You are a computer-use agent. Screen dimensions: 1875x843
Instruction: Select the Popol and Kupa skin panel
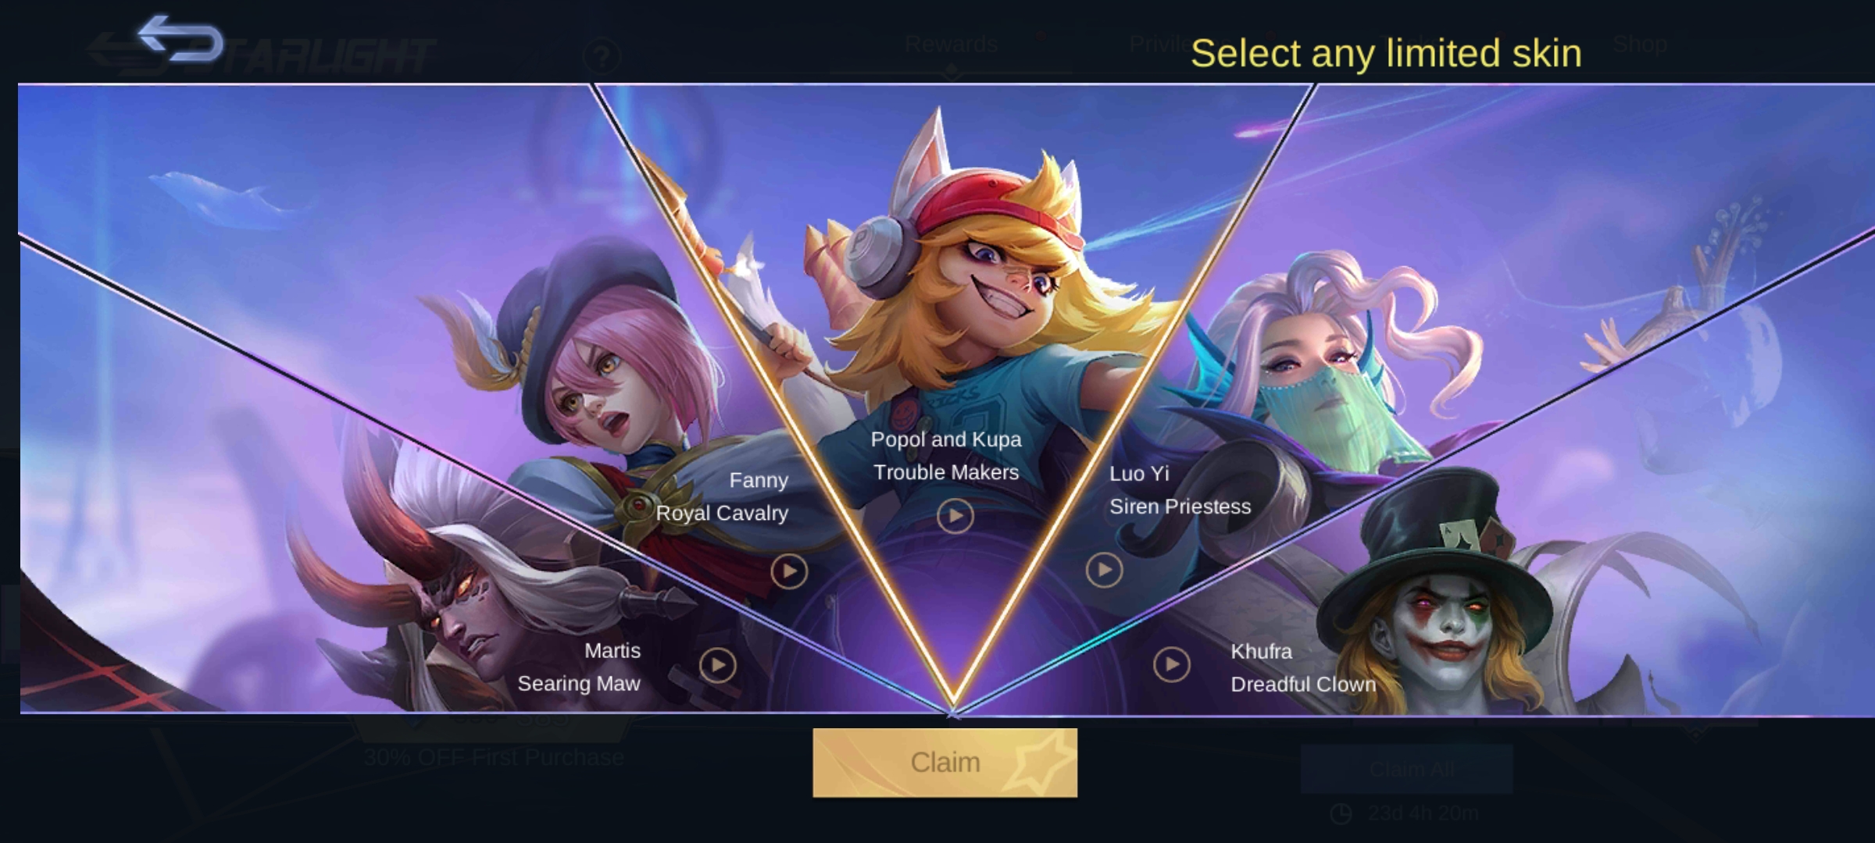(953, 312)
